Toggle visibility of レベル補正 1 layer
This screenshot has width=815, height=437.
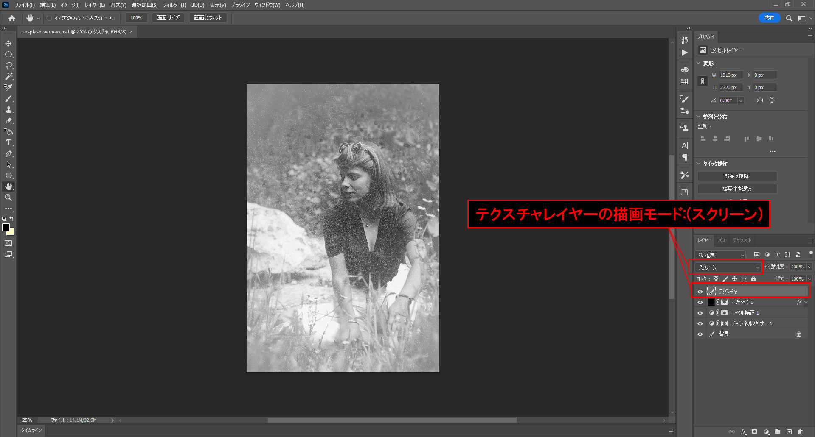pyautogui.click(x=700, y=313)
